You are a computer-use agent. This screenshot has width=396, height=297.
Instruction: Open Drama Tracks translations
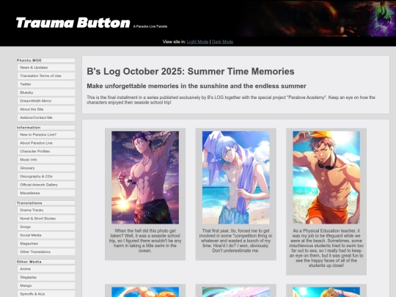point(46,210)
